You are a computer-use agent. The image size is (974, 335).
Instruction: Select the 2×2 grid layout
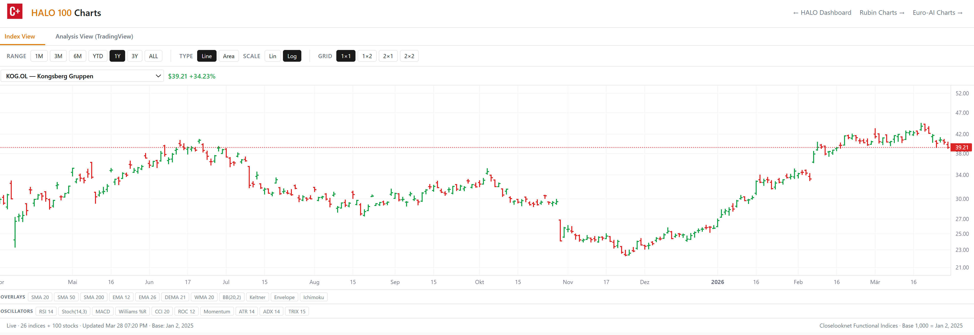click(409, 56)
